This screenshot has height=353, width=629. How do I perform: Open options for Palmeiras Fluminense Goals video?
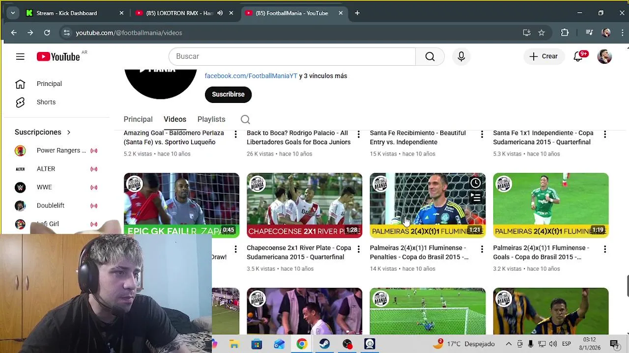coord(605,249)
